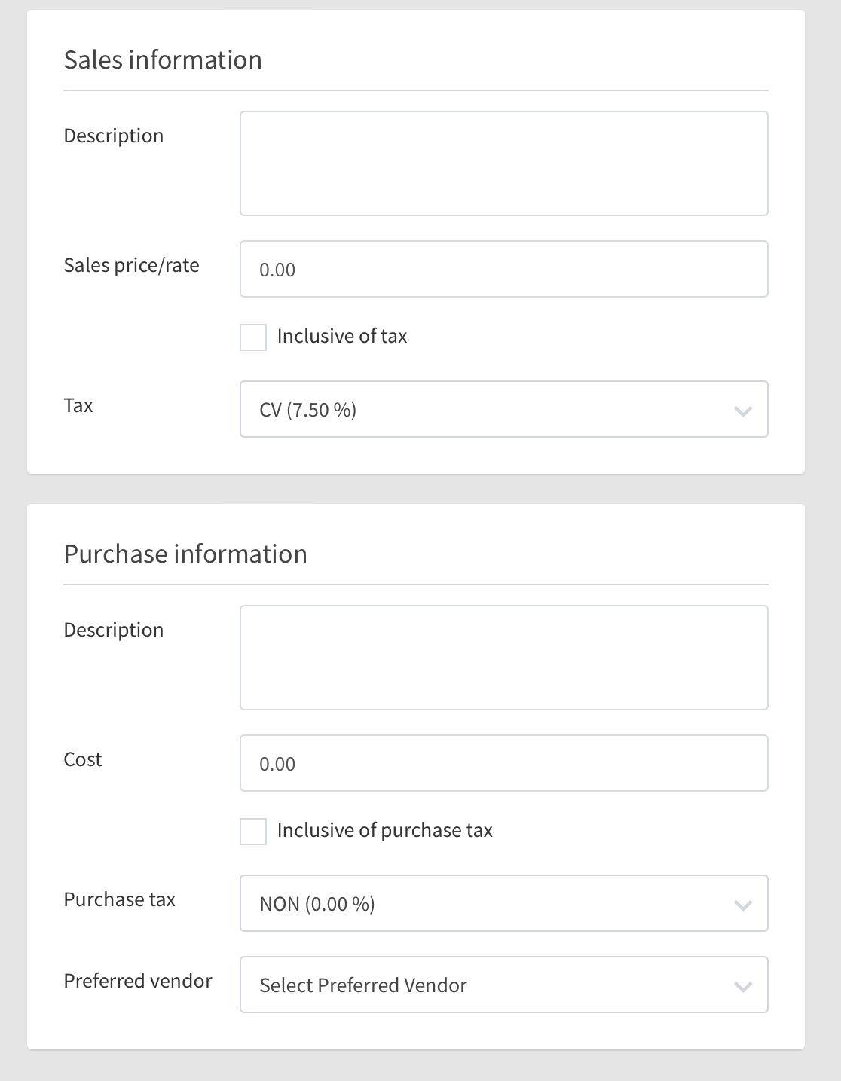
Task: Open the NON (0.00 %) purchase tax dropdown
Action: click(490, 904)
